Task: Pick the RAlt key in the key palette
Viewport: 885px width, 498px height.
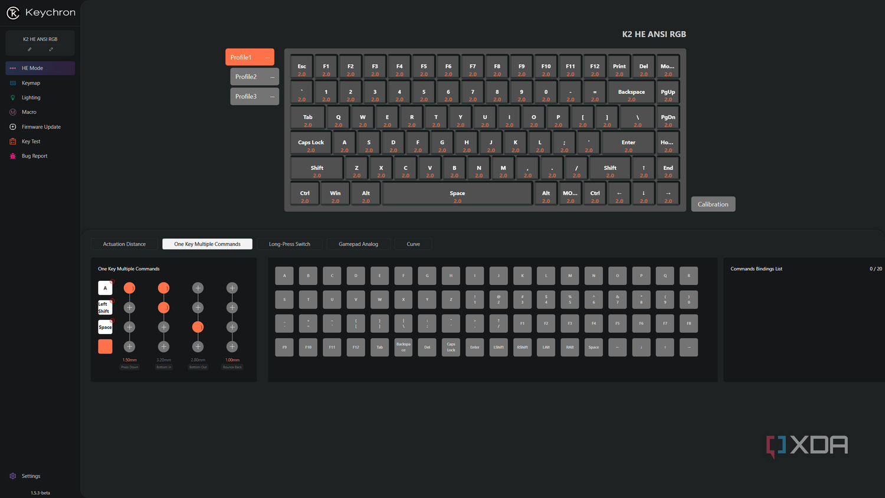Action: [x=570, y=347]
